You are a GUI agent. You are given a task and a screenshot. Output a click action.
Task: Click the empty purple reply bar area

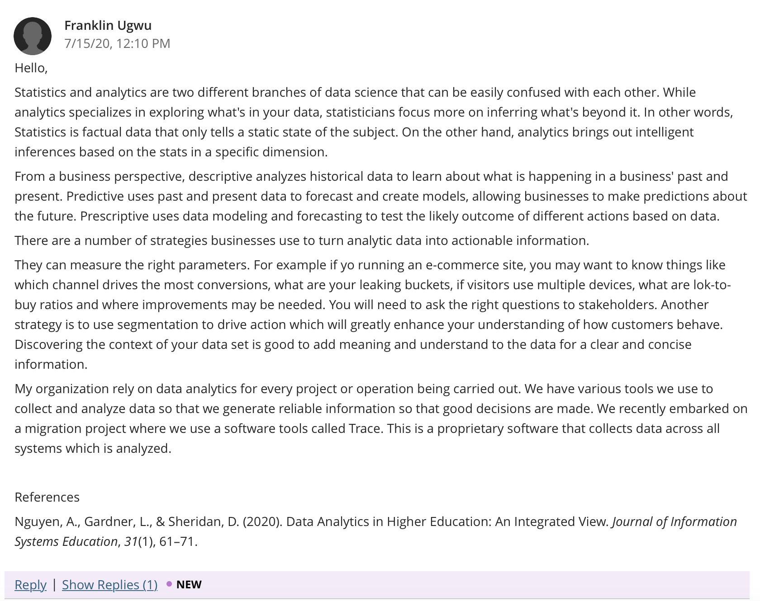[475, 584]
